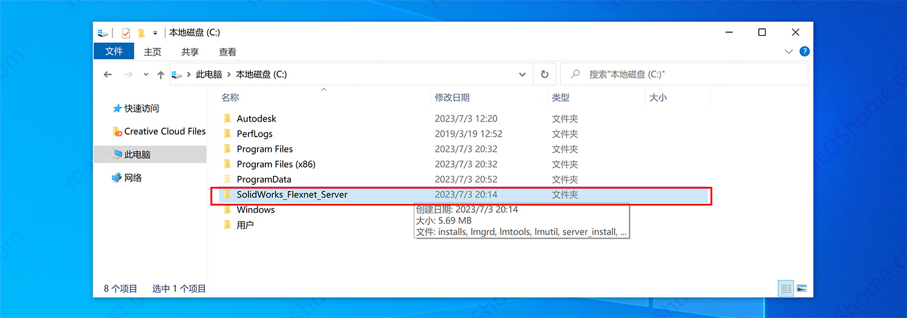Click the chevron before 此电脑 in the address bar
Image resolution: width=907 pixels, height=318 pixels.
[x=188, y=74]
